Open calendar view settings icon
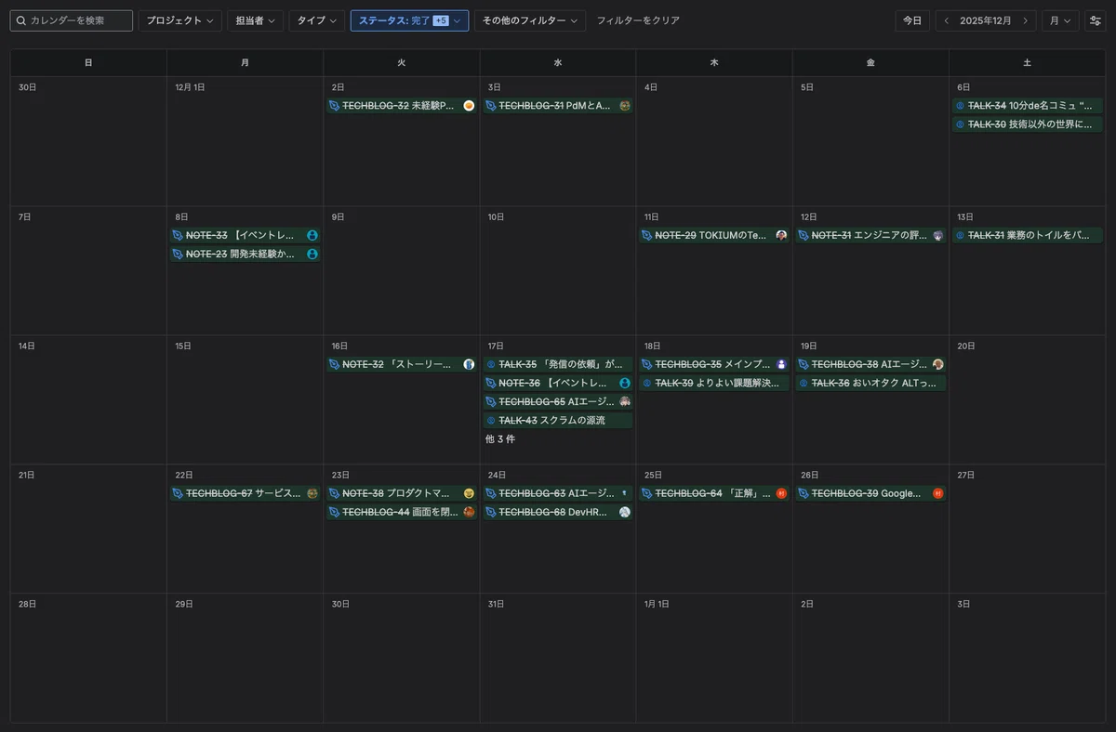 click(x=1096, y=20)
